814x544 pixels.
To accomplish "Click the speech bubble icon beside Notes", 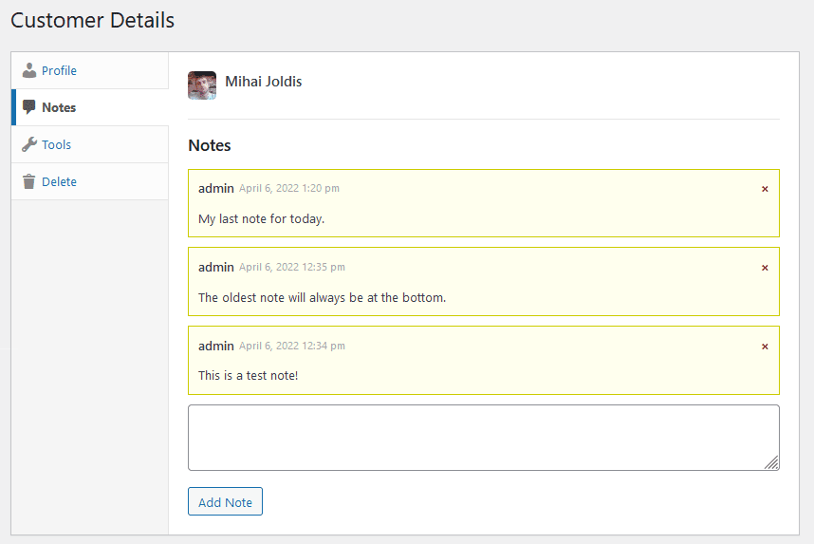I will [x=29, y=107].
